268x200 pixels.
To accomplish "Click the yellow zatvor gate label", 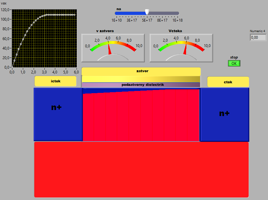I will point(141,71).
